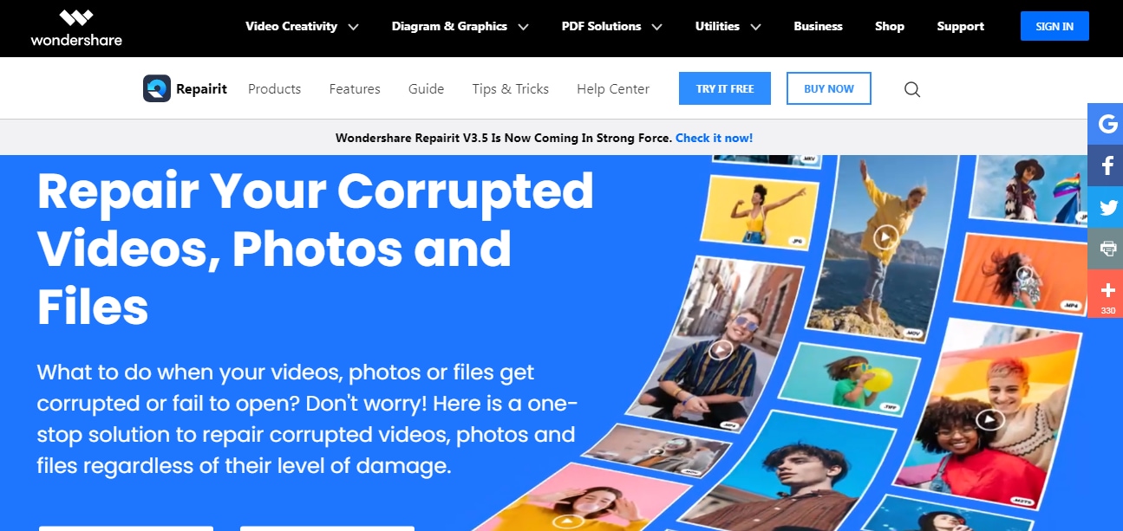Expand the Utilities dropdown menu
This screenshot has height=531, width=1123.
728,27
